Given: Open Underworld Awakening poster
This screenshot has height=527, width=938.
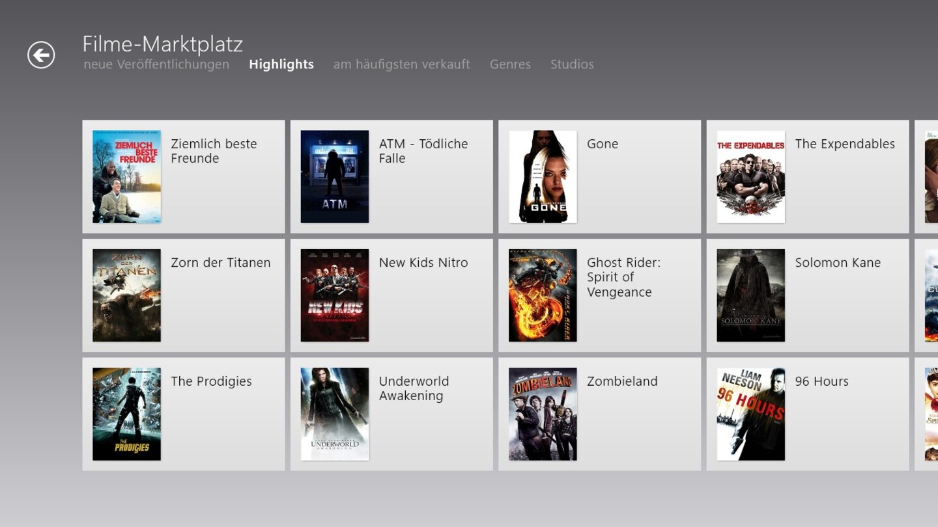Looking at the screenshot, I should tap(335, 414).
